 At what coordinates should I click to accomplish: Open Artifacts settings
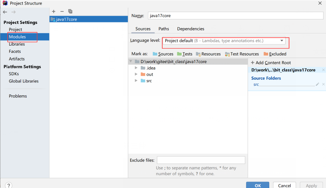(17, 59)
